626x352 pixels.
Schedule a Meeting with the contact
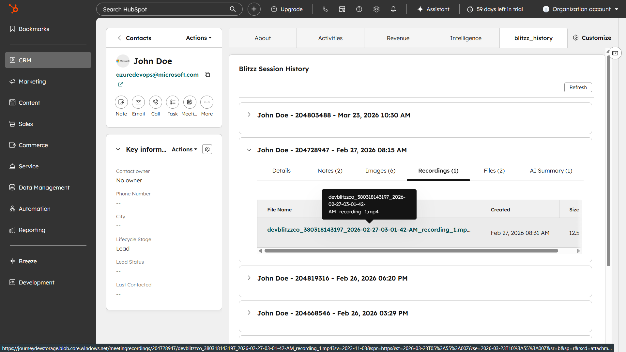point(190,102)
